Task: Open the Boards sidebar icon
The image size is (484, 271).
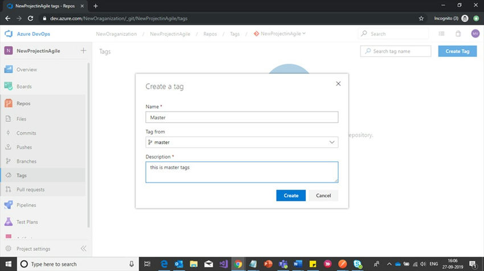Action: pos(9,86)
